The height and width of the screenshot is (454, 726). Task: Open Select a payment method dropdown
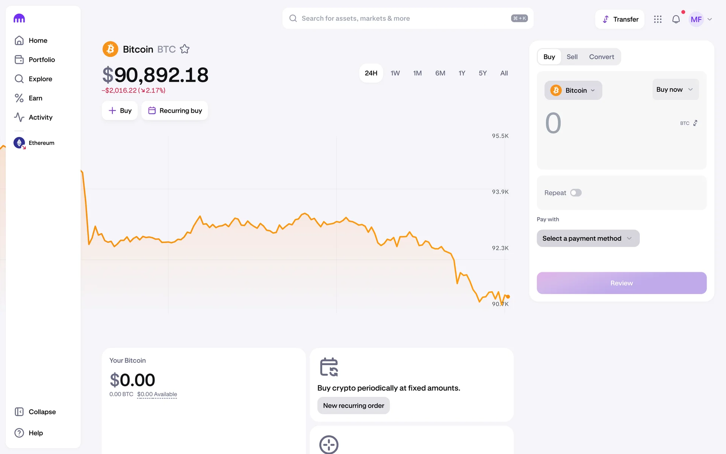coord(588,238)
